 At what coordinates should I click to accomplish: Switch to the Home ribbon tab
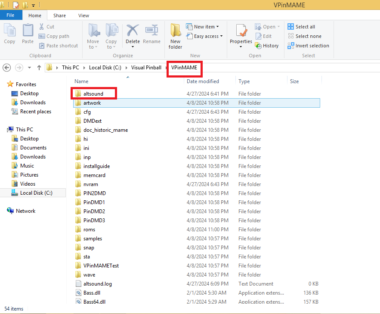[35, 16]
